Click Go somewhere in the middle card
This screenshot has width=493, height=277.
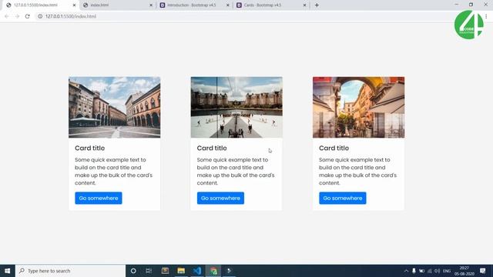tap(220, 199)
